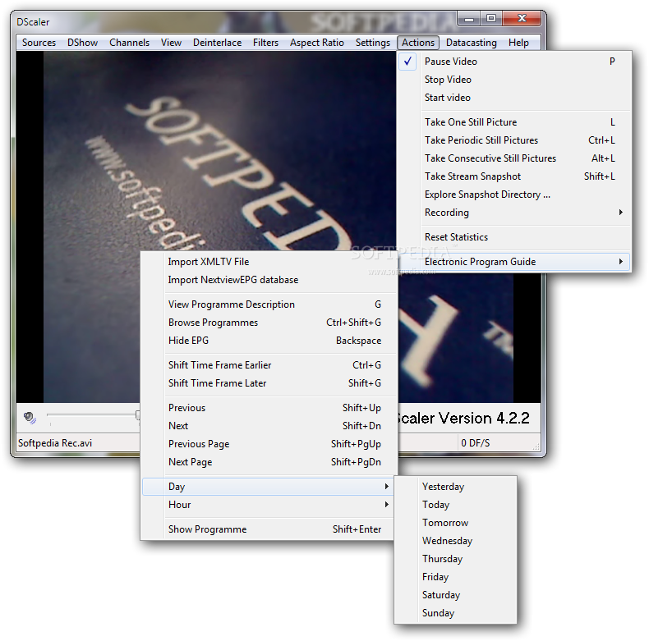This screenshot has width=649, height=641.
Task: Choose Import NextviewEPG database
Action: tap(268, 280)
